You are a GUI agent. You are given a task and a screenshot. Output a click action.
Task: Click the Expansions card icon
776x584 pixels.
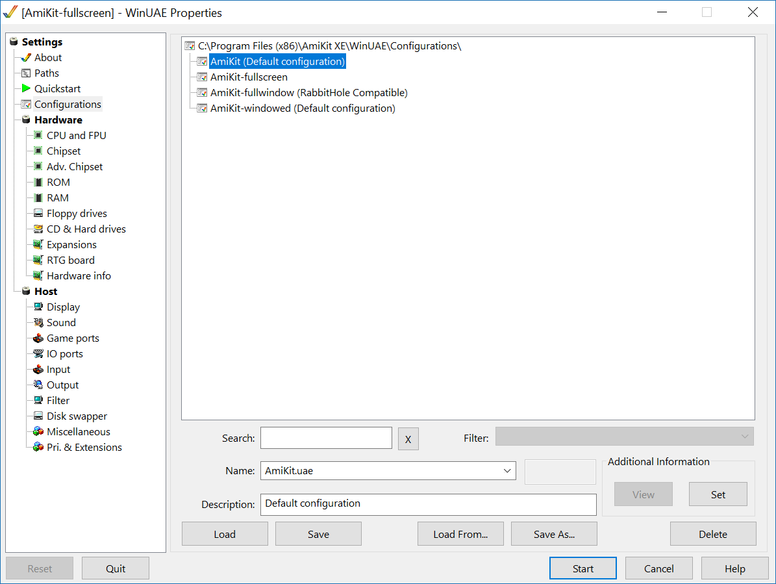pyautogui.click(x=38, y=244)
